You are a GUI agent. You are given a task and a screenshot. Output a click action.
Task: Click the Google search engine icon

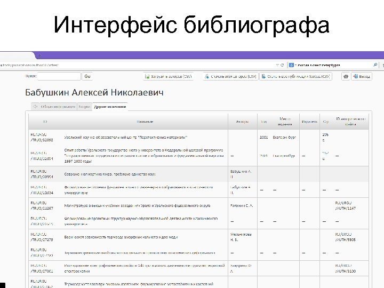tap(291, 65)
